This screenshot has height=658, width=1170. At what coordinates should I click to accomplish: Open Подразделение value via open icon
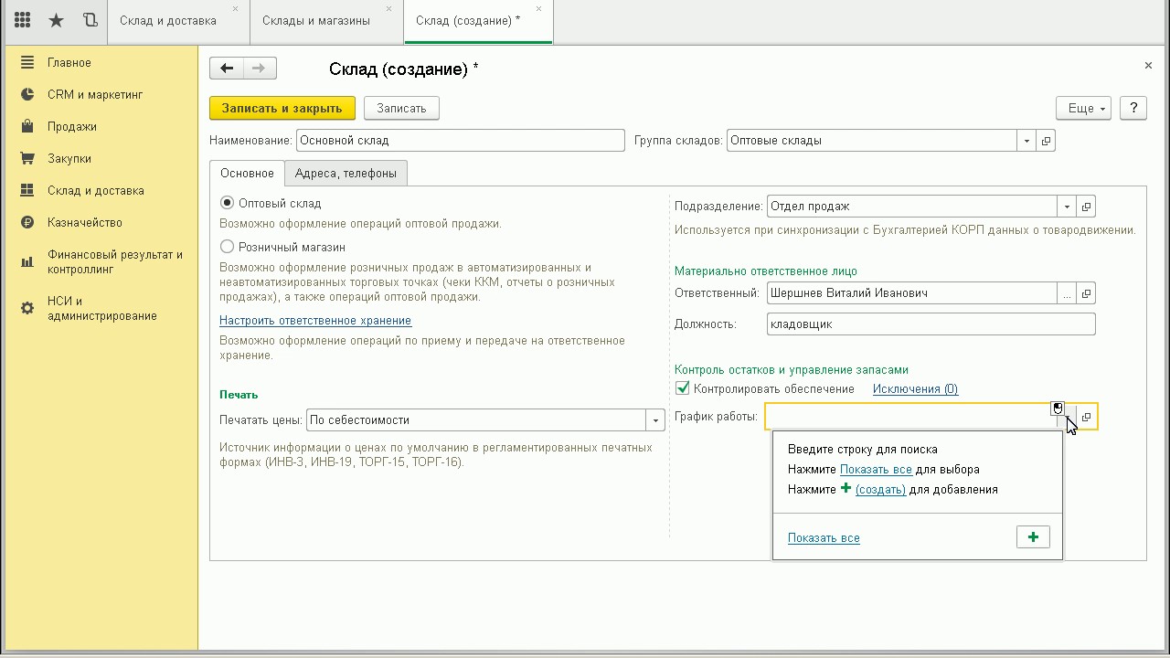pos(1086,207)
